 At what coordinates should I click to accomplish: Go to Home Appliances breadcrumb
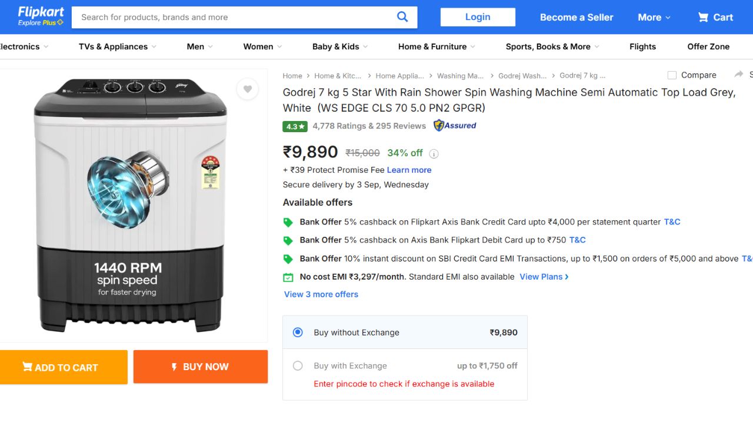coord(399,76)
